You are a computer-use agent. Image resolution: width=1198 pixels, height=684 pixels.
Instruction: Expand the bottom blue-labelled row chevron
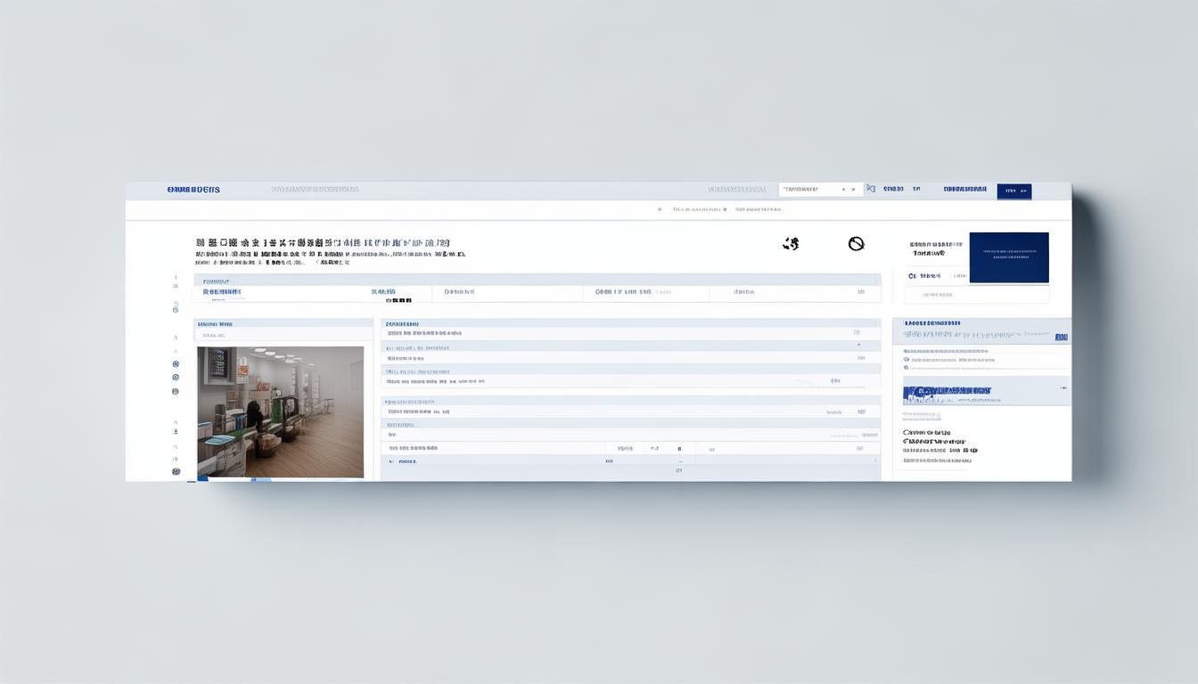pyautogui.click(x=390, y=462)
